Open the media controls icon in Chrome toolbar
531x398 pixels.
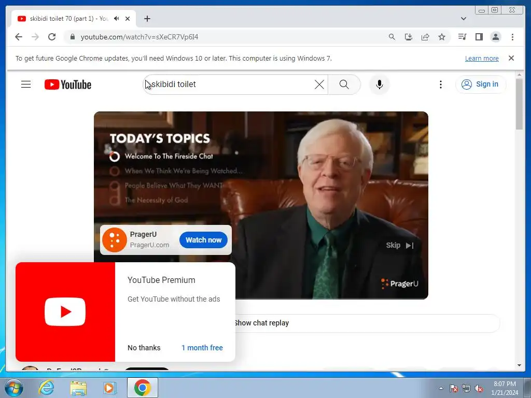462,37
